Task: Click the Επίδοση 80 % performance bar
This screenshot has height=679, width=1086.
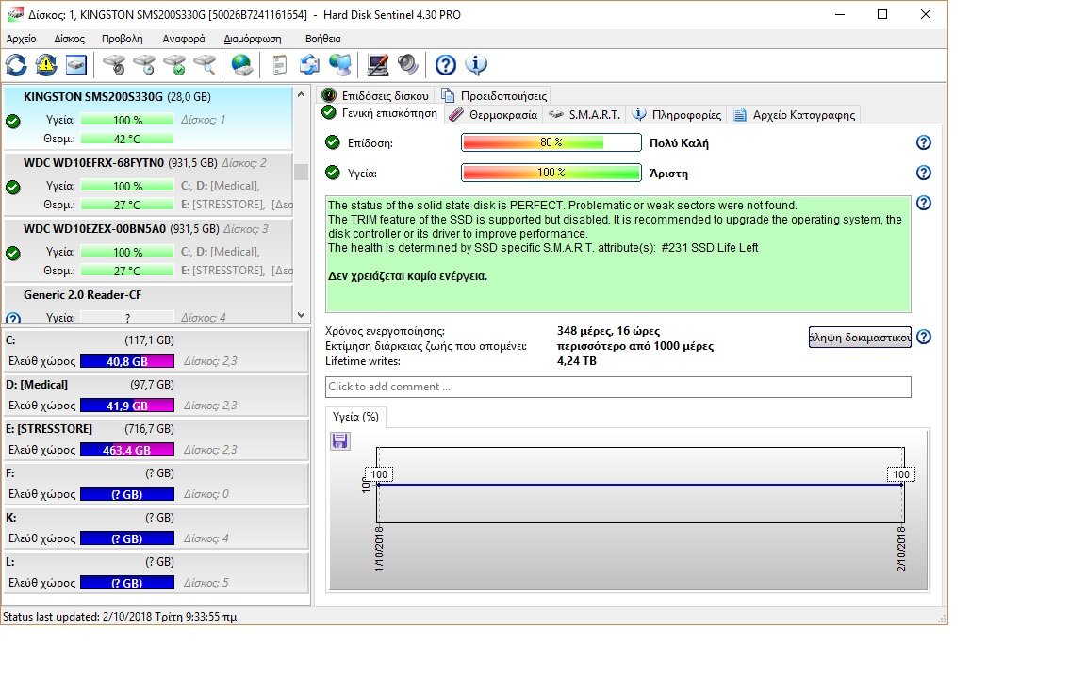Action: pos(551,142)
